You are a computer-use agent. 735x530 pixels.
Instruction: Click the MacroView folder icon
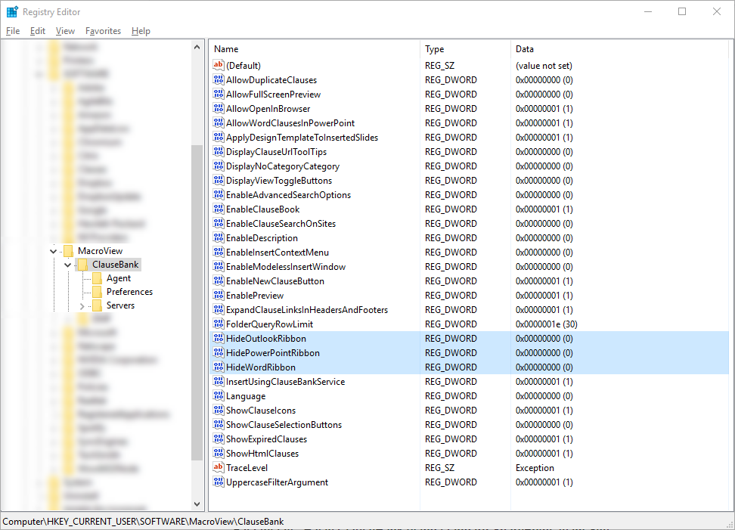pyautogui.click(x=69, y=251)
